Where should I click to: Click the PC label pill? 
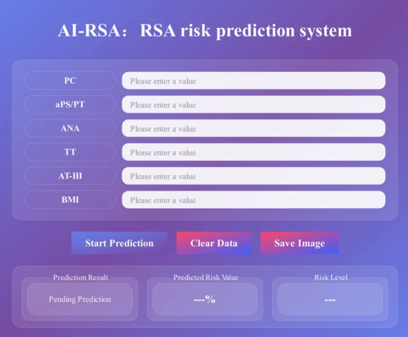point(70,81)
